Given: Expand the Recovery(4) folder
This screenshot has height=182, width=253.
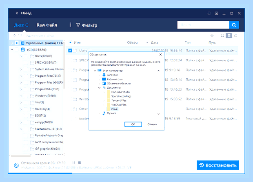Looking at the screenshot, I should [x=21, y=109].
